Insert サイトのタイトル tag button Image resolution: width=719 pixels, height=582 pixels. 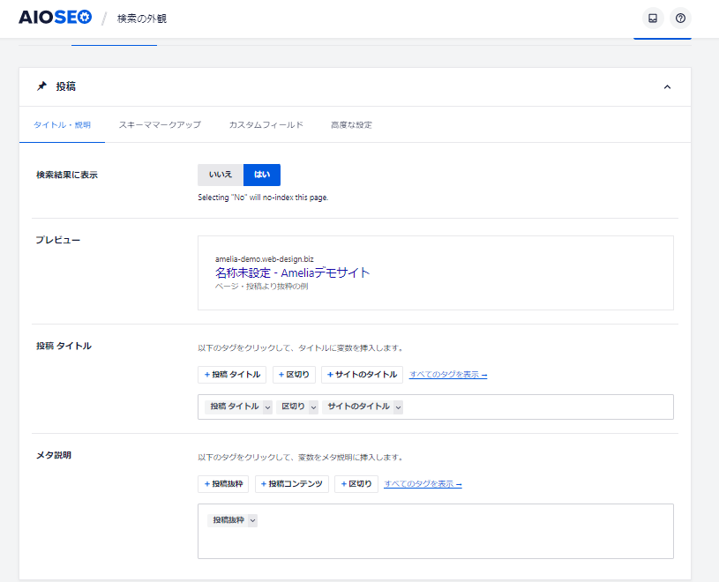pyautogui.click(x=362, y=375)
